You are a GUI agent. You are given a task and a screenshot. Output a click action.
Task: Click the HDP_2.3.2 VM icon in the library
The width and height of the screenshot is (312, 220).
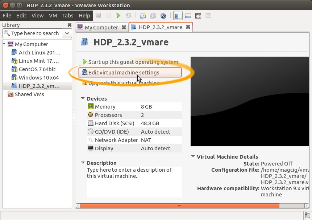pos(14,86)
